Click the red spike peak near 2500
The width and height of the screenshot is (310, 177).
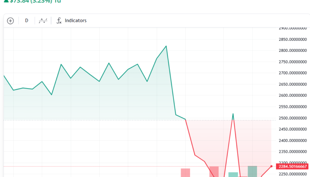(x=233, y=114)
